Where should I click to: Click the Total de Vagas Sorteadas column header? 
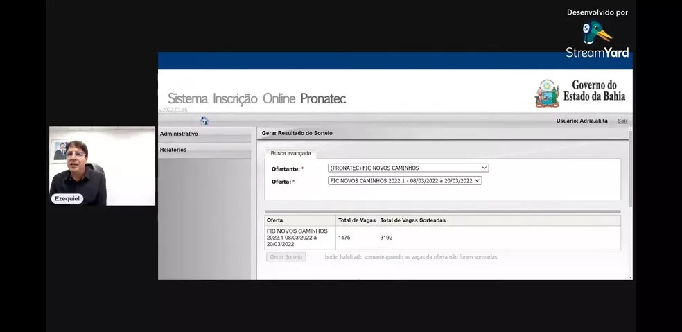499,220
